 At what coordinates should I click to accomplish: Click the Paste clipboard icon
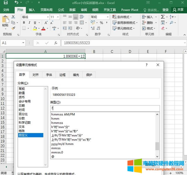(x=5, y=20)
